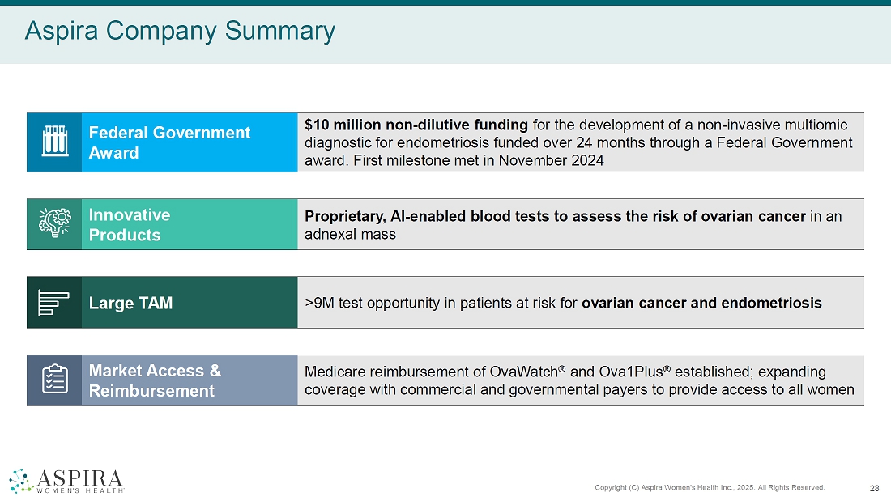This screenshot has height=501, width=891.
Task: Click the >9M test opportunity text
Action: (x=441, y=303)
